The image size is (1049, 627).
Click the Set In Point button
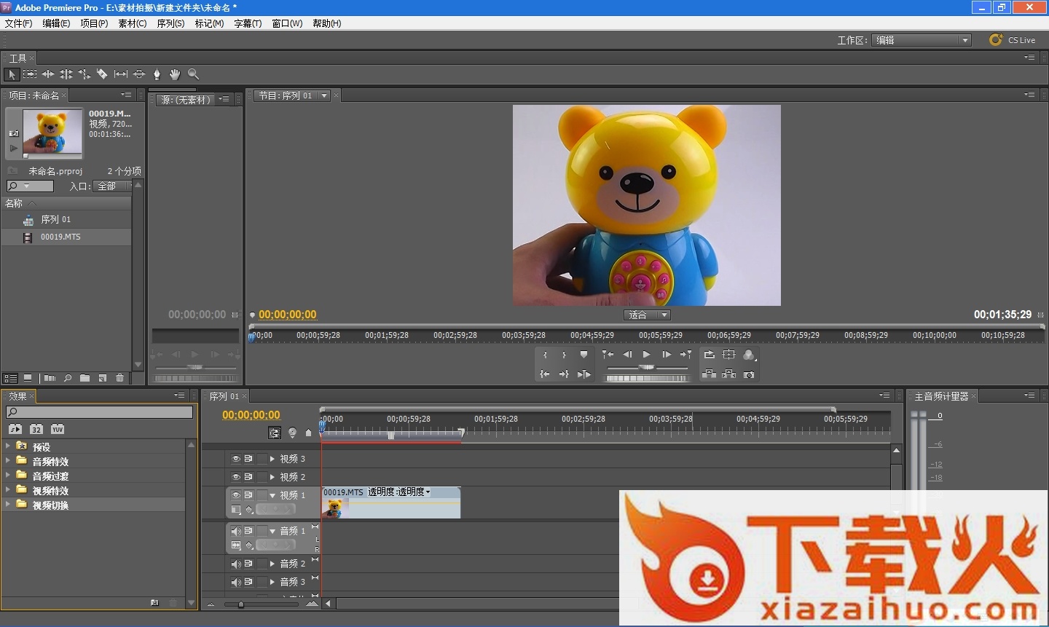coord(545,355)
